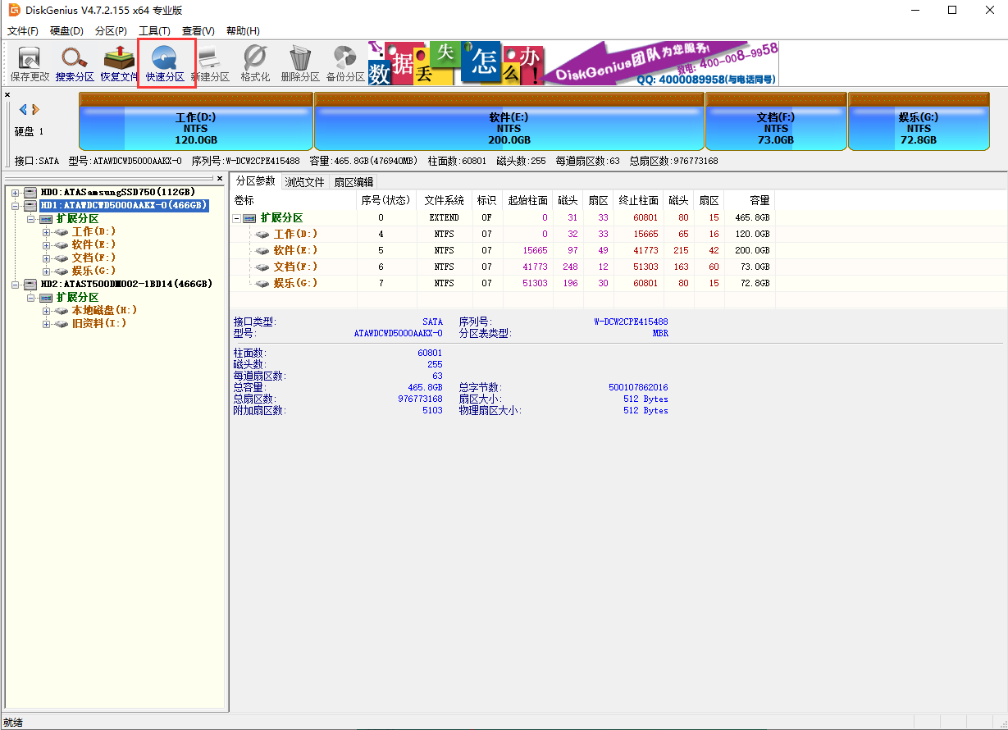Open the 搜索分区 search partition tool
This screenshot has width=1008, height=730.
pos(75,63)
